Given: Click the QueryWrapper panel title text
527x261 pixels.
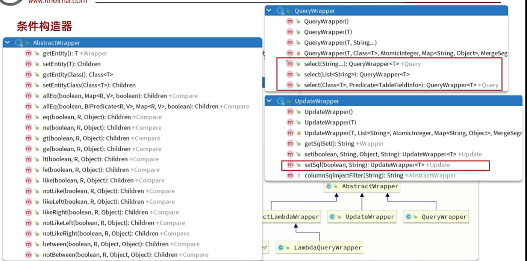Looking at the screenshot, I should coord(315,11).
